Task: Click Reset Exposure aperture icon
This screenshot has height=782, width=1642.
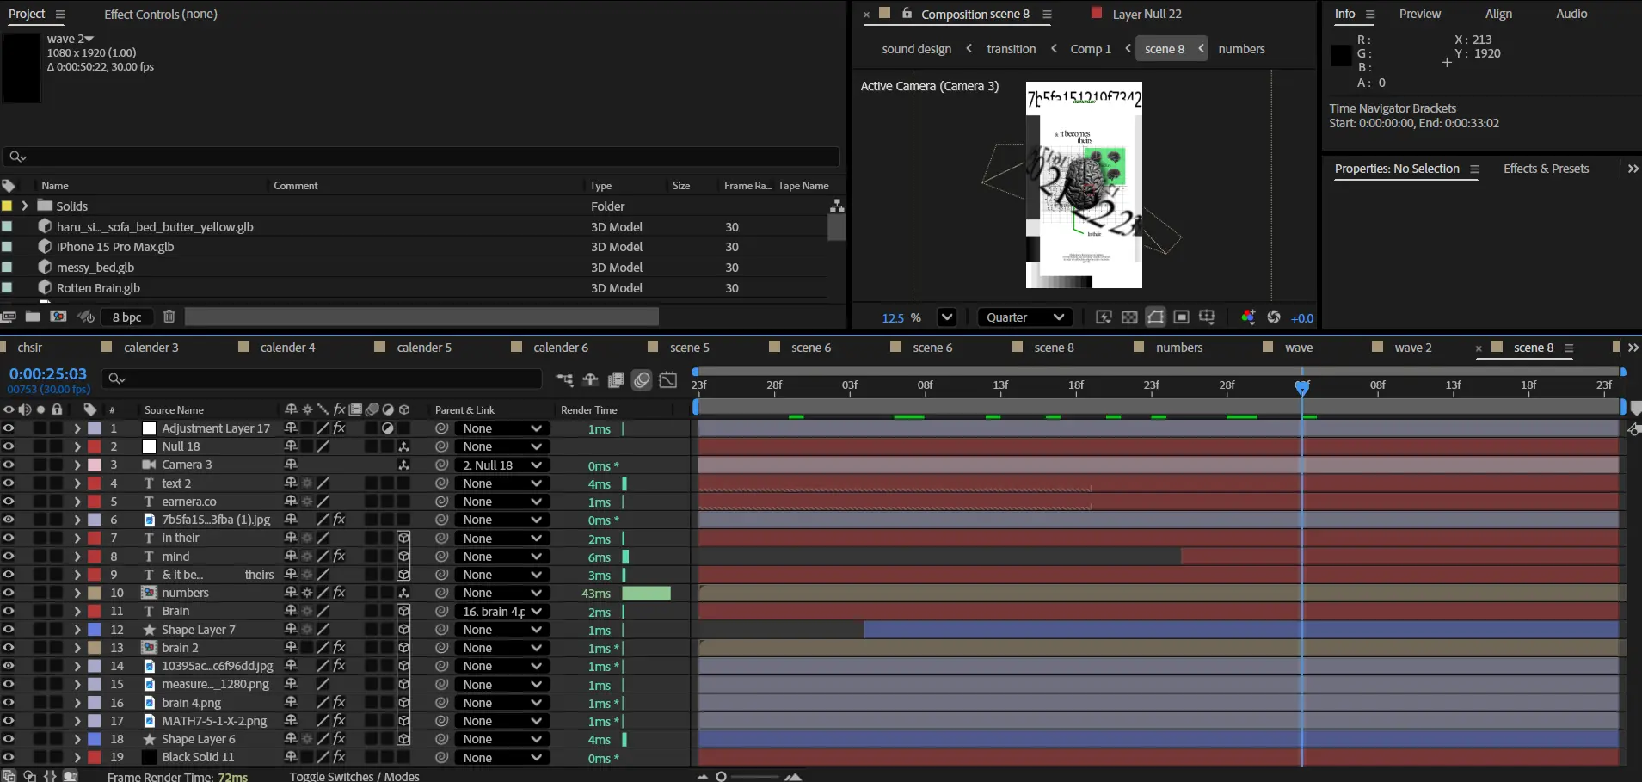Action: click(x=1274, y=317)
